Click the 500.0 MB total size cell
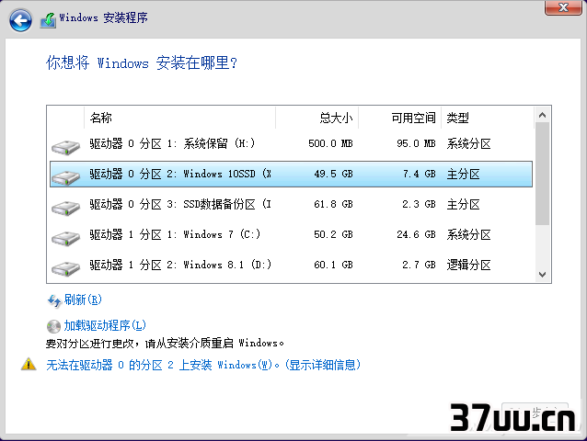This screenshot has height=441, width=587. pyautogui.click(x=330, y=143)
